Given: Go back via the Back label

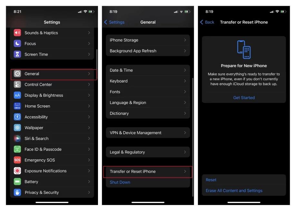Looking at the screenshot, I should pyautogui.click(x=209, y=22).
